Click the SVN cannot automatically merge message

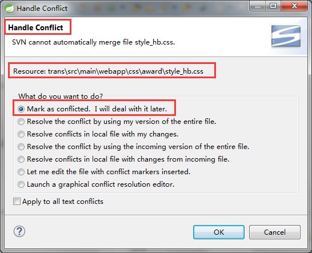pyautogui.click(x=93, y=42)
